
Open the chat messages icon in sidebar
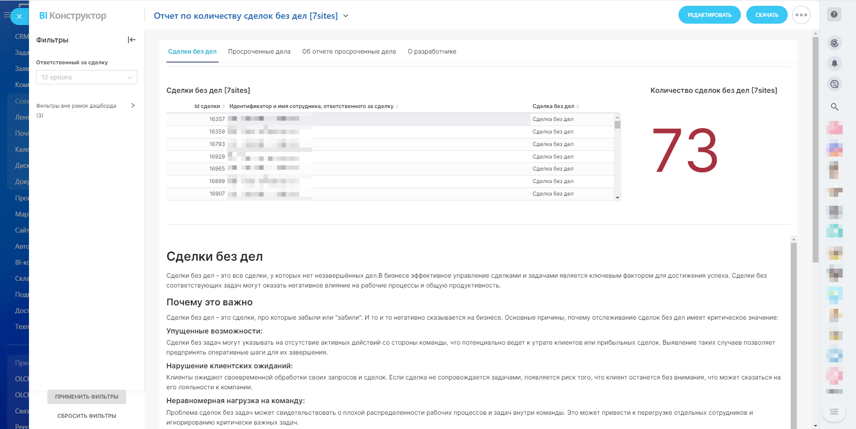click(834, 84)
